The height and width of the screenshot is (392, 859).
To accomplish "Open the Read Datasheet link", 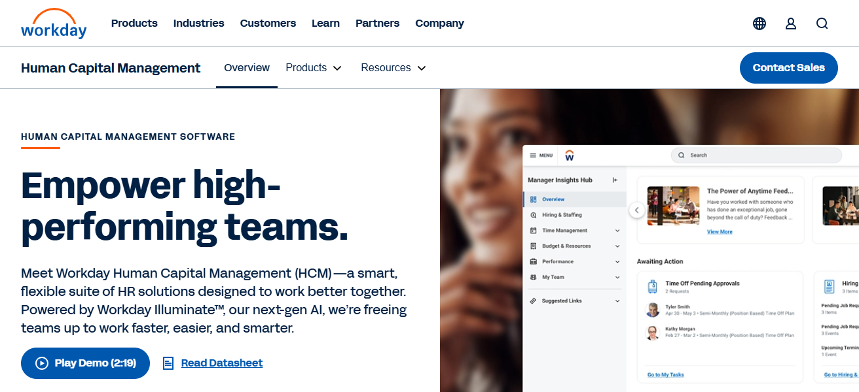I will click(221, 363).
